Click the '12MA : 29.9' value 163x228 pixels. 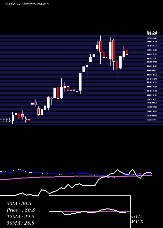click(x=20, y=217)
